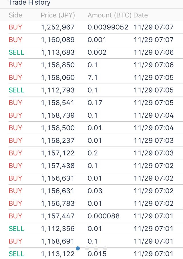Go to the fourth page indicator dot
183x259 pixels.
(x=105, y=248)
